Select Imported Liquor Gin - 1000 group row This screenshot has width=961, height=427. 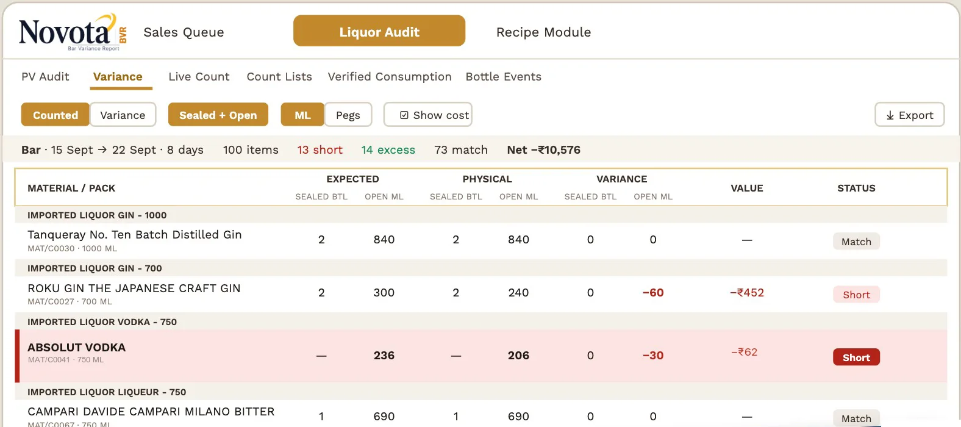tap(481, 215)
